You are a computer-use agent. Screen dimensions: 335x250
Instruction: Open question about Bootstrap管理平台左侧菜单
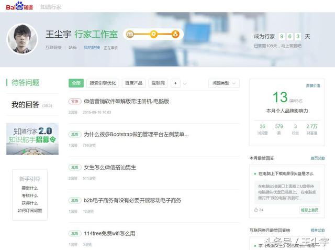click(136, 134)
